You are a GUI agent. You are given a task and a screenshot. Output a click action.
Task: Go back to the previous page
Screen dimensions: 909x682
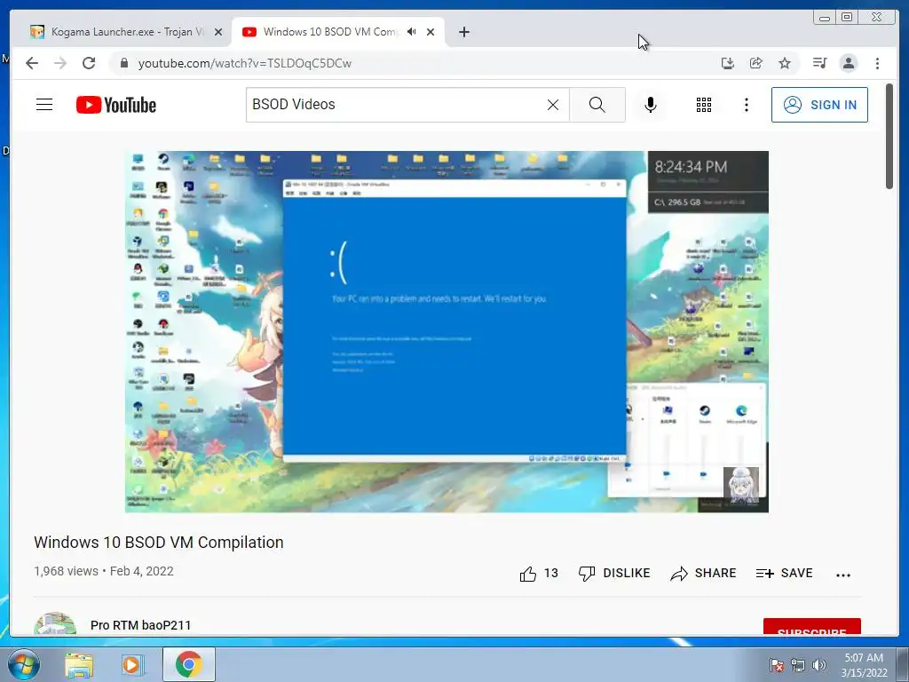tap(32, 63)
